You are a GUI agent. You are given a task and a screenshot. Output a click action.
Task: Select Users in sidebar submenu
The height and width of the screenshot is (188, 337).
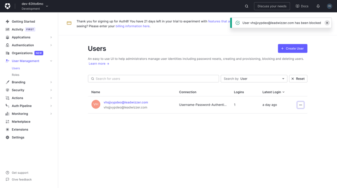pyautogui.click(x=16, y=68)
